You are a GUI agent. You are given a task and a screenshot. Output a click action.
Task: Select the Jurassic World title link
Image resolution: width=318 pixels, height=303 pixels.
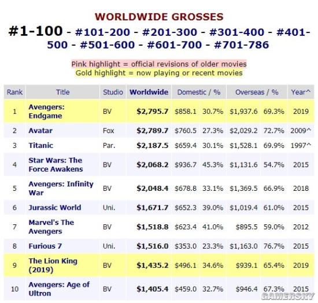(55, 208)
